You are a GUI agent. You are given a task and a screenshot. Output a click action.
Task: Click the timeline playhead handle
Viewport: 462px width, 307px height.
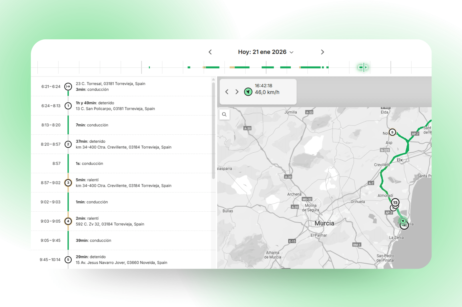363,67
